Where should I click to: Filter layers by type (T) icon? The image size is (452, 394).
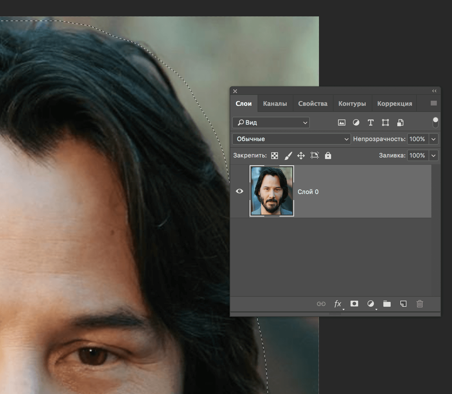[x=371, y=123]
